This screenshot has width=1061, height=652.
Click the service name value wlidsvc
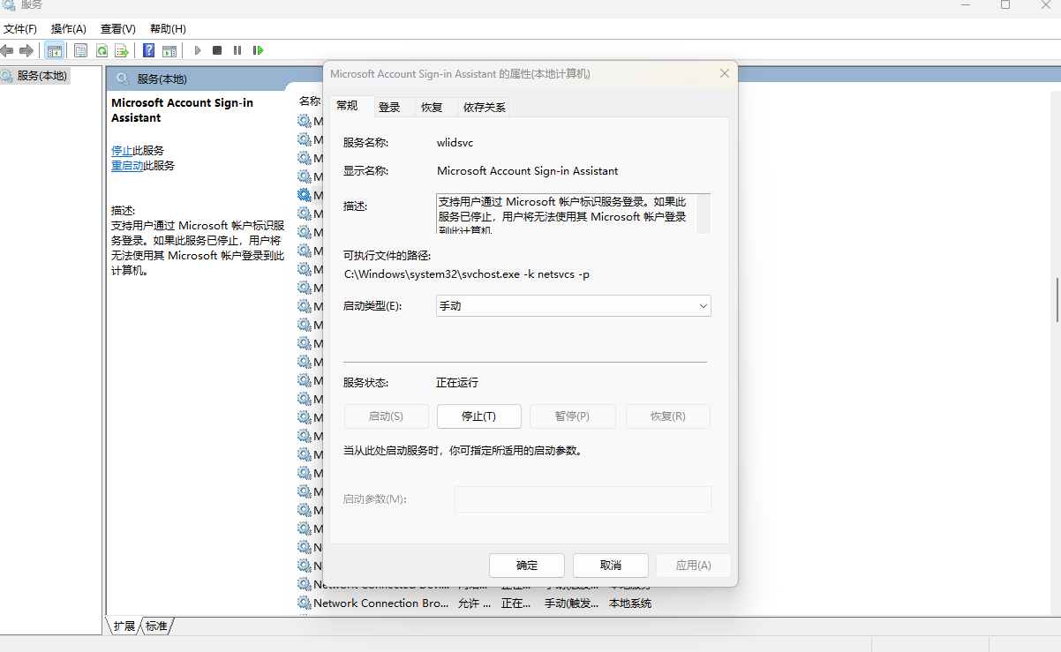[455, 142]
